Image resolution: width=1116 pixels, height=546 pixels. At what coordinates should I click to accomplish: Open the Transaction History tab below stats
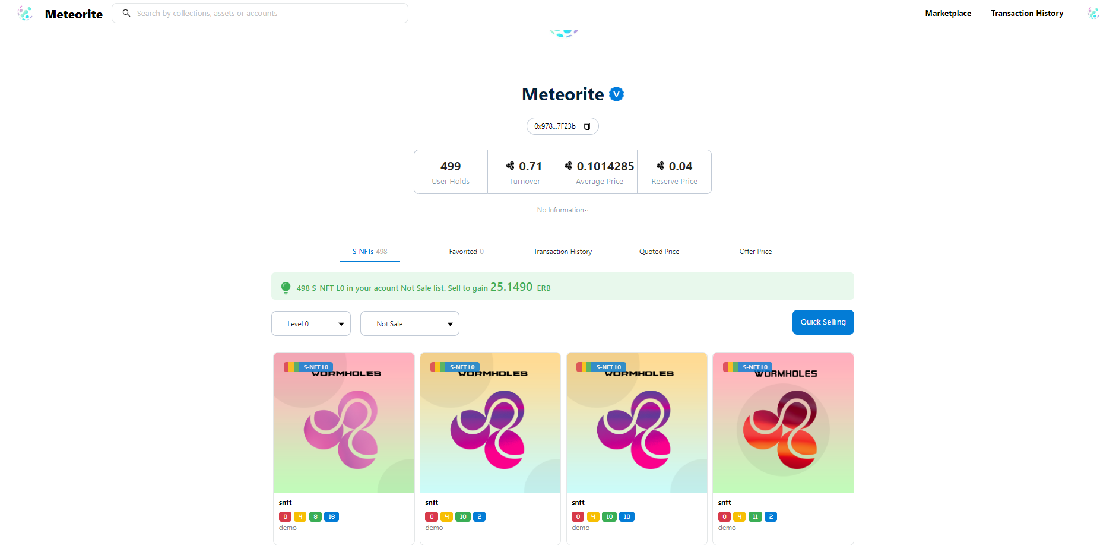pos(563,252)
